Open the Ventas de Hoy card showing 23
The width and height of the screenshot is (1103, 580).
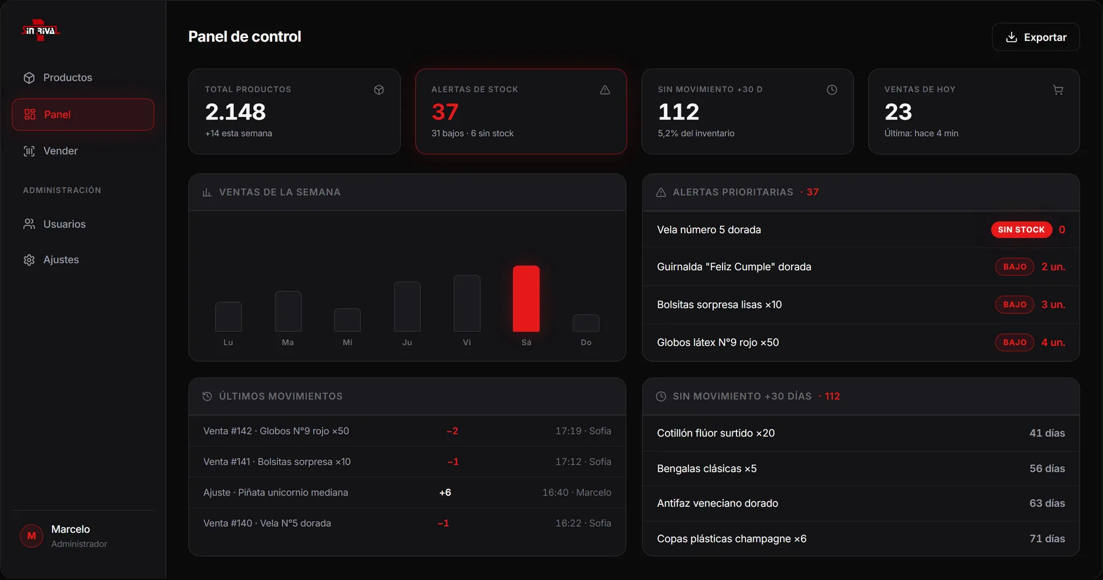click(974, 112)
